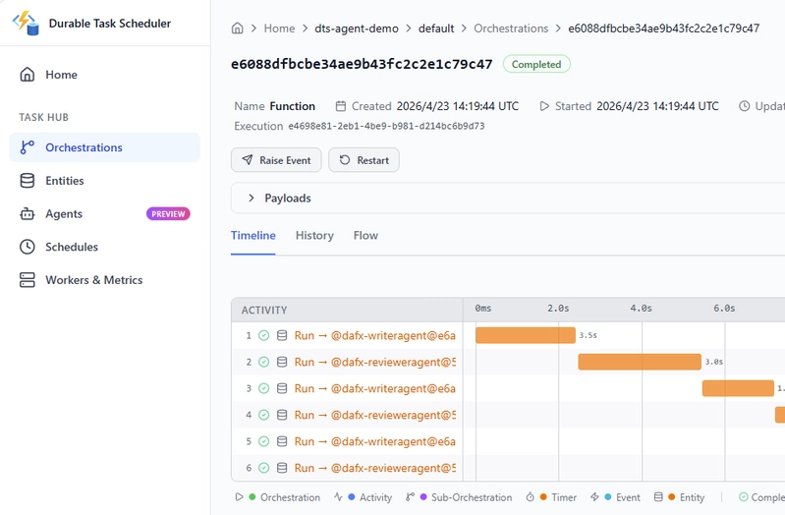Viewport: 785px width, 515px height.
Task: Switch to the Timeline tab
Action: 252,236
